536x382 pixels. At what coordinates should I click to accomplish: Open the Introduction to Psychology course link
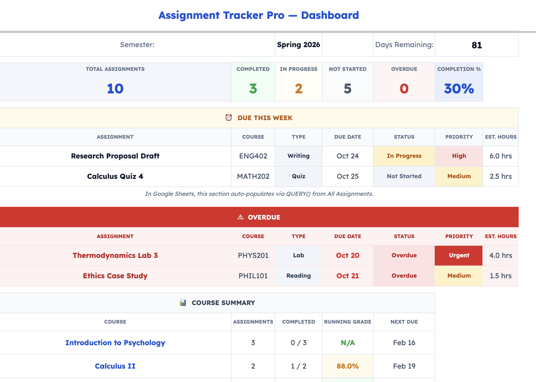[x=115, y=343]
